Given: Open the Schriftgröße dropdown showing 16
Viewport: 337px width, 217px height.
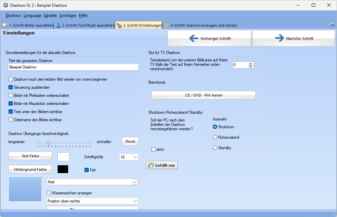Looking at the screenshot, I should [x=129, y=157].
